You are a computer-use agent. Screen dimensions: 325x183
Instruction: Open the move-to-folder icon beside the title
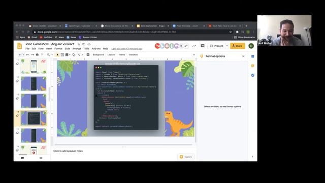84,44
